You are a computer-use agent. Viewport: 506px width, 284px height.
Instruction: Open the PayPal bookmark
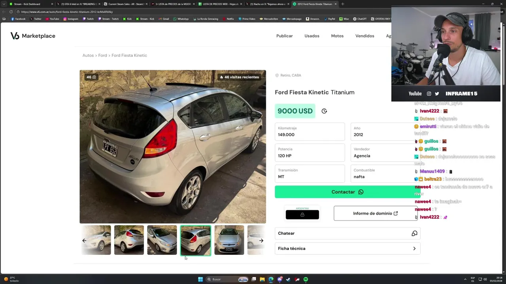(x=329, y=19)
